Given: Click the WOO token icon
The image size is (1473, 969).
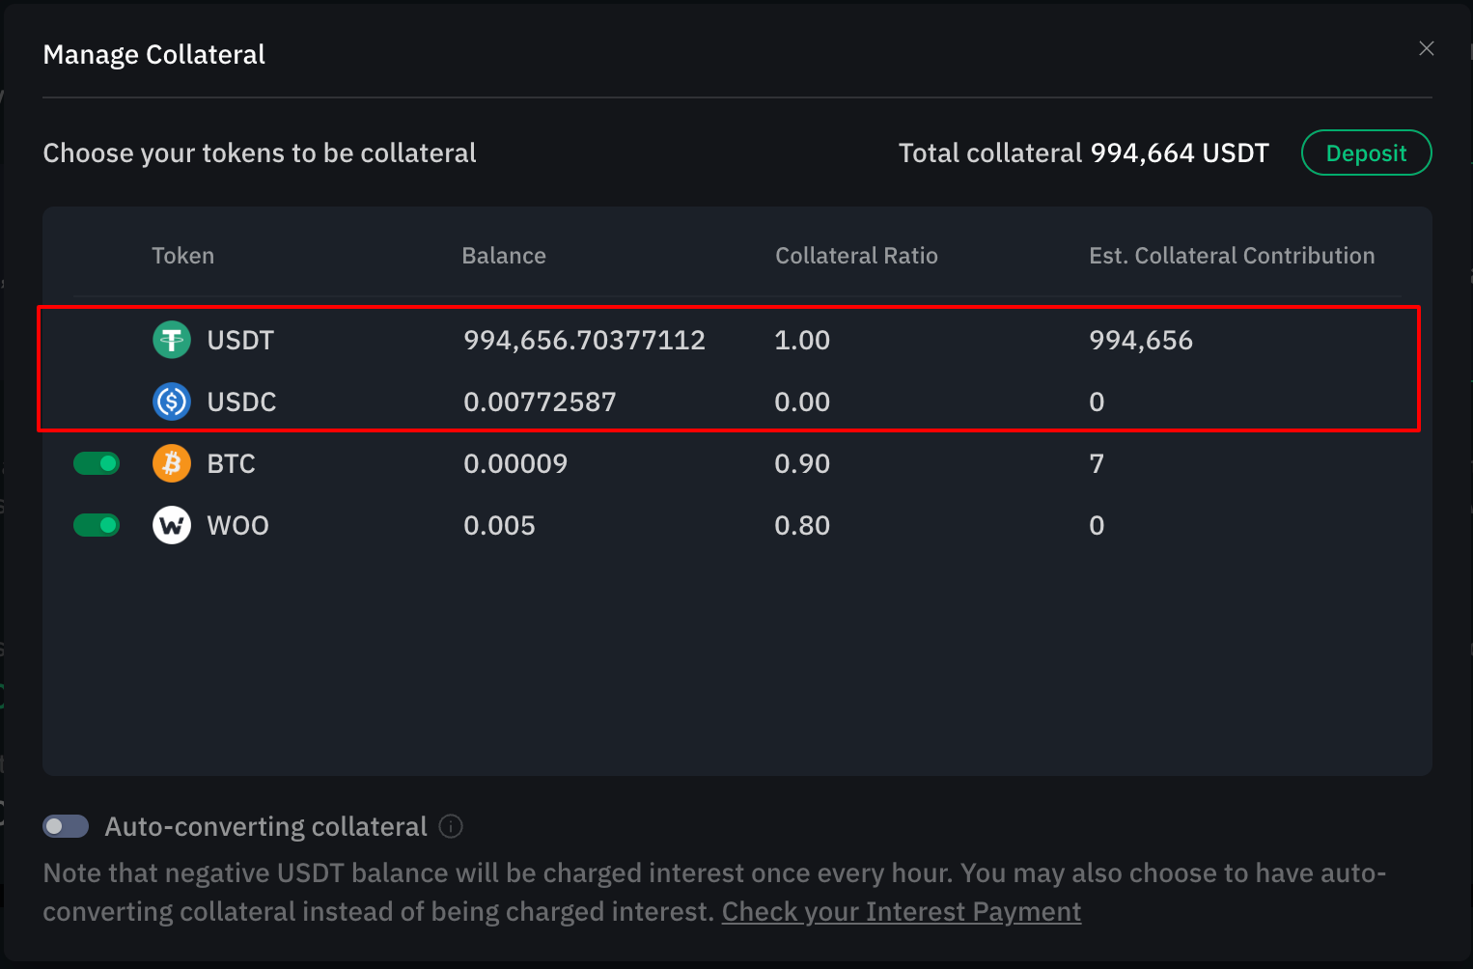Looking at the screenshot, I should coord(172,525).
